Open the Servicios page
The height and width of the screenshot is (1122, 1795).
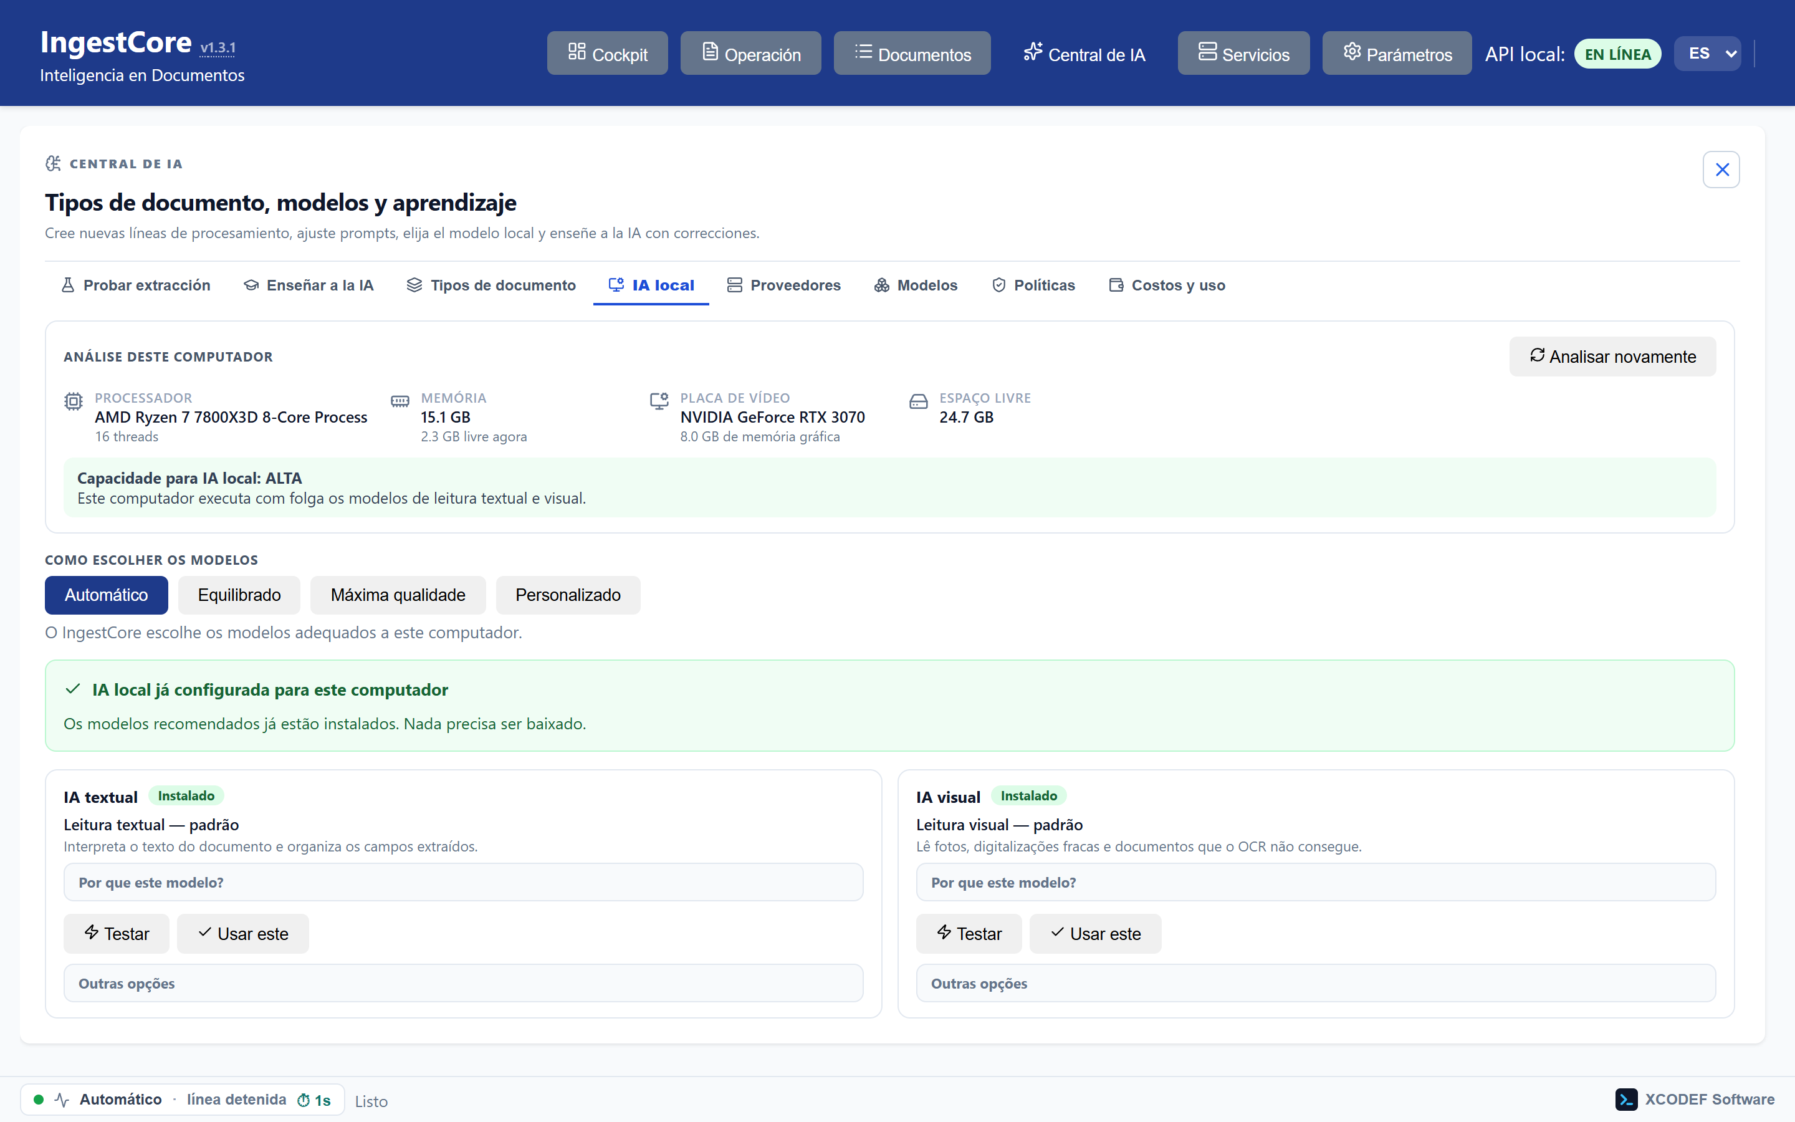(x=1244, y=53)
